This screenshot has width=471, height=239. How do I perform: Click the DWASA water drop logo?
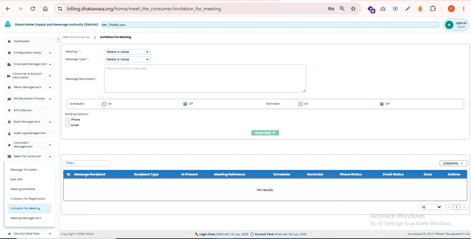point(8,25)
